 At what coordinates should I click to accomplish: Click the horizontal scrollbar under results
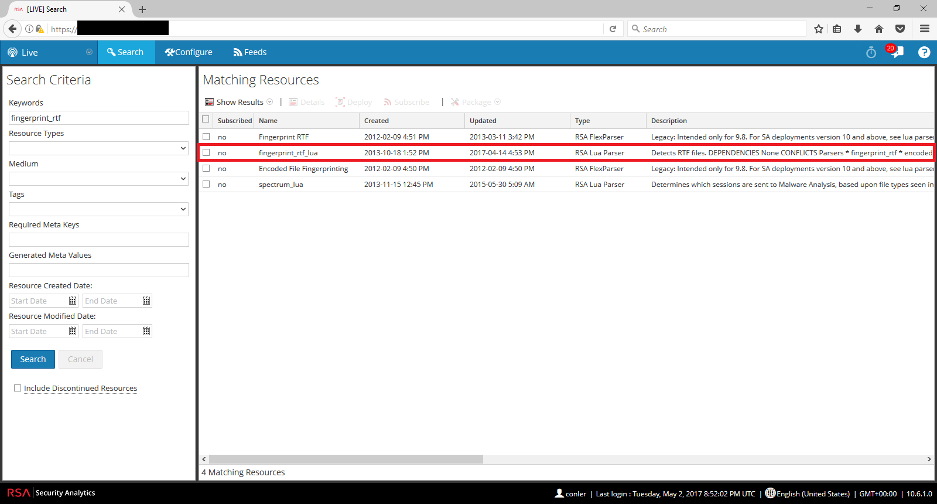[x=346, y=459]
